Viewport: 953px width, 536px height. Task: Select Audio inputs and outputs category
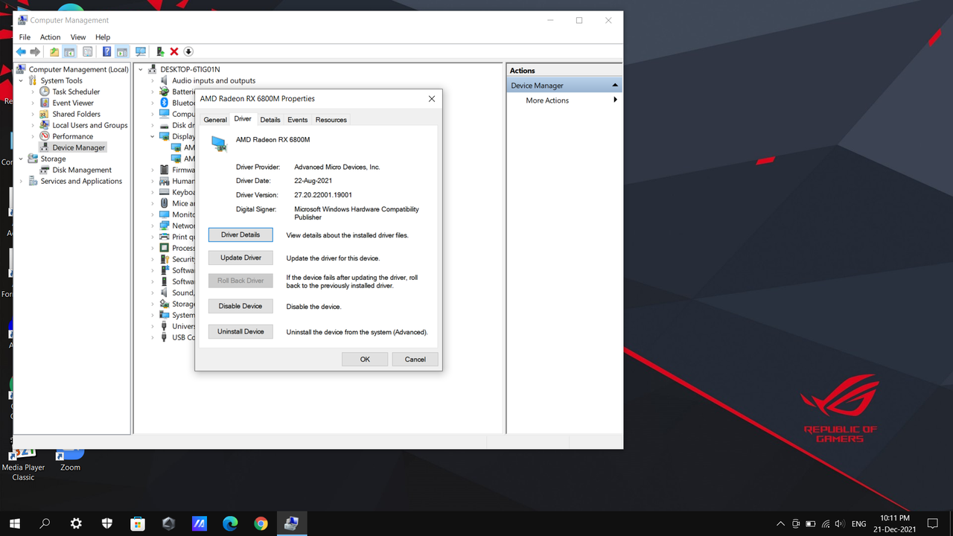click(214, 80)
